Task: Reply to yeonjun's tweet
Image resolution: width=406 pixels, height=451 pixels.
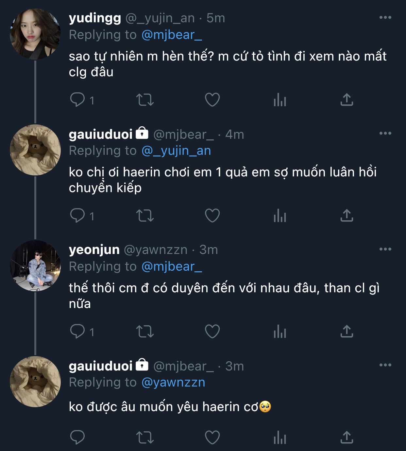Action: tap(77, 332)
